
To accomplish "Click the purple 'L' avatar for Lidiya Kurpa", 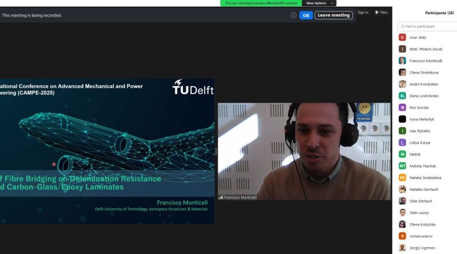I will pos(402,142).
